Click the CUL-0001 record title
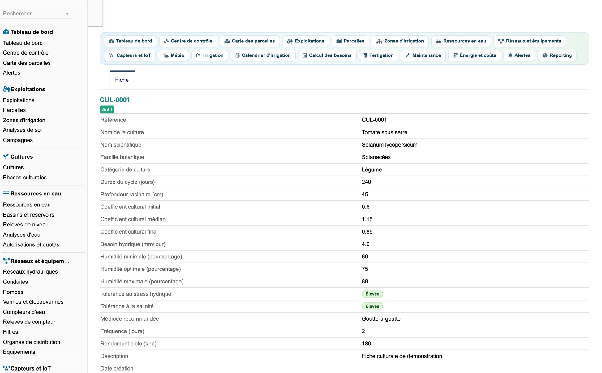The width and height of the screenshot is (602, 373). tap(115, 100)
